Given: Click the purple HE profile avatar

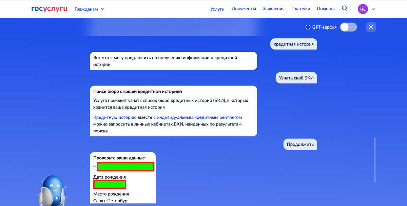Looking at the screenshot, I should pos(363,9).
